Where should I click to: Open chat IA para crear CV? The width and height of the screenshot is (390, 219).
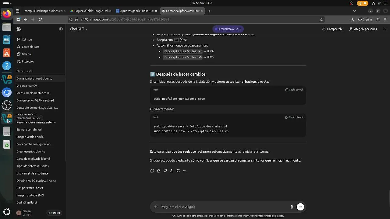point(40,86)
